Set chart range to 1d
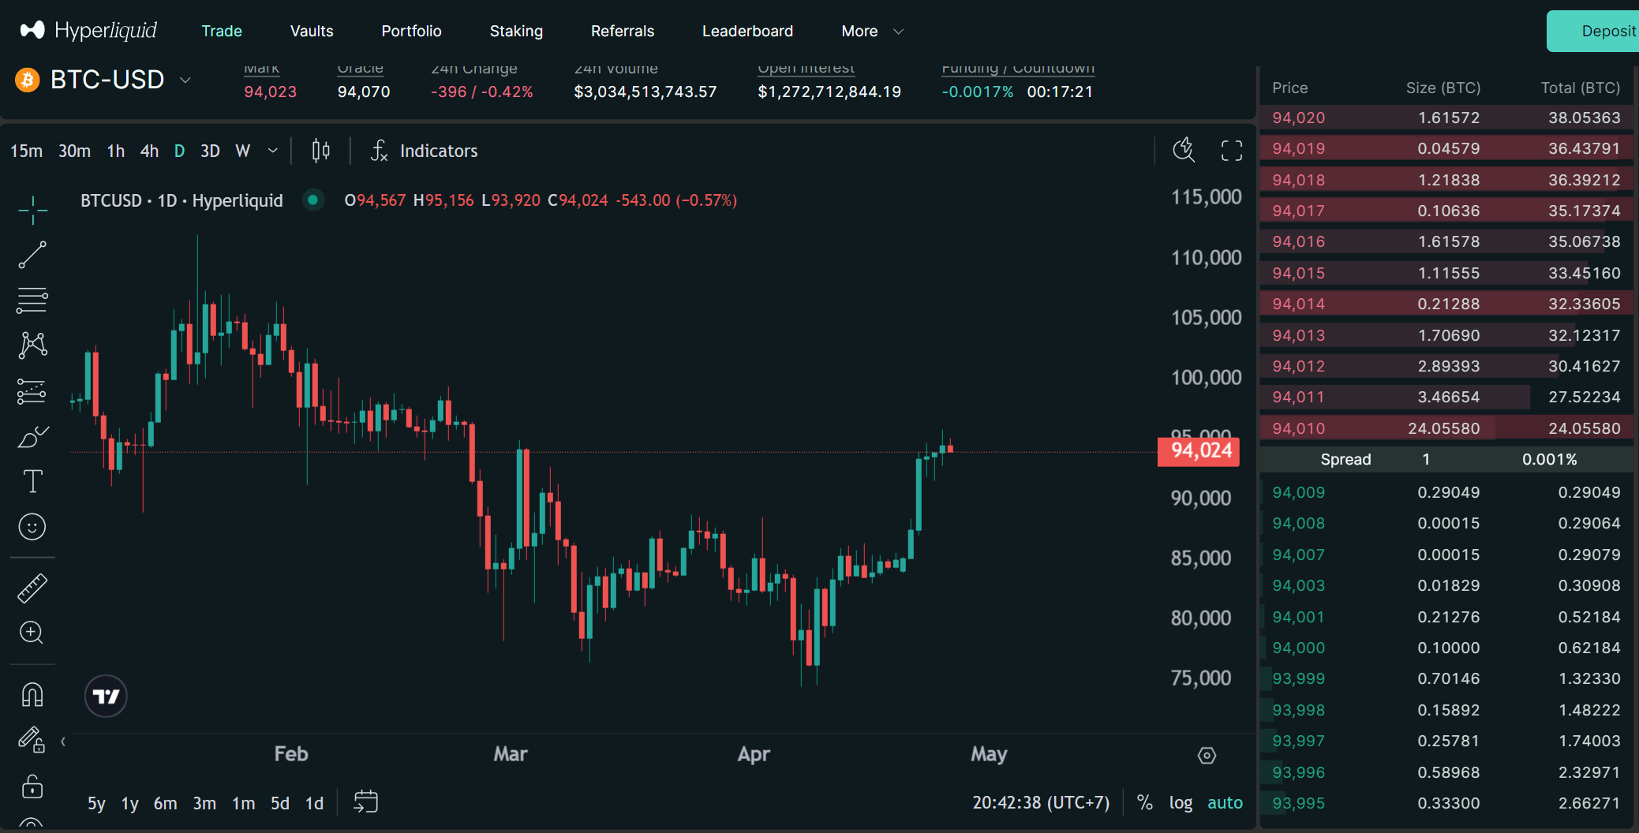 coord(314,803)
